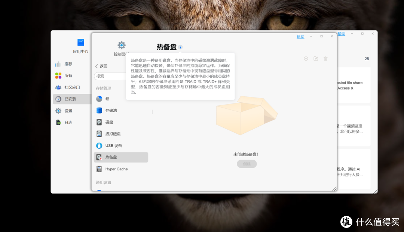Click the trash delete icon
Image resolution: width=404 pixels, height=232 pixels.
click(x=325, y=59)
